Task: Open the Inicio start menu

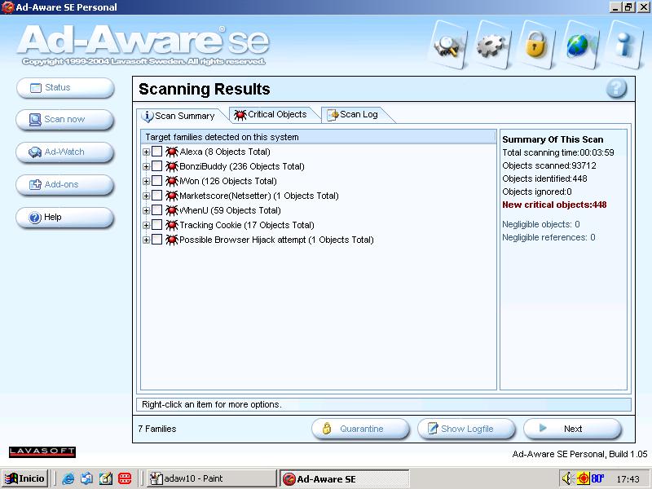Action: coord(25,478)
